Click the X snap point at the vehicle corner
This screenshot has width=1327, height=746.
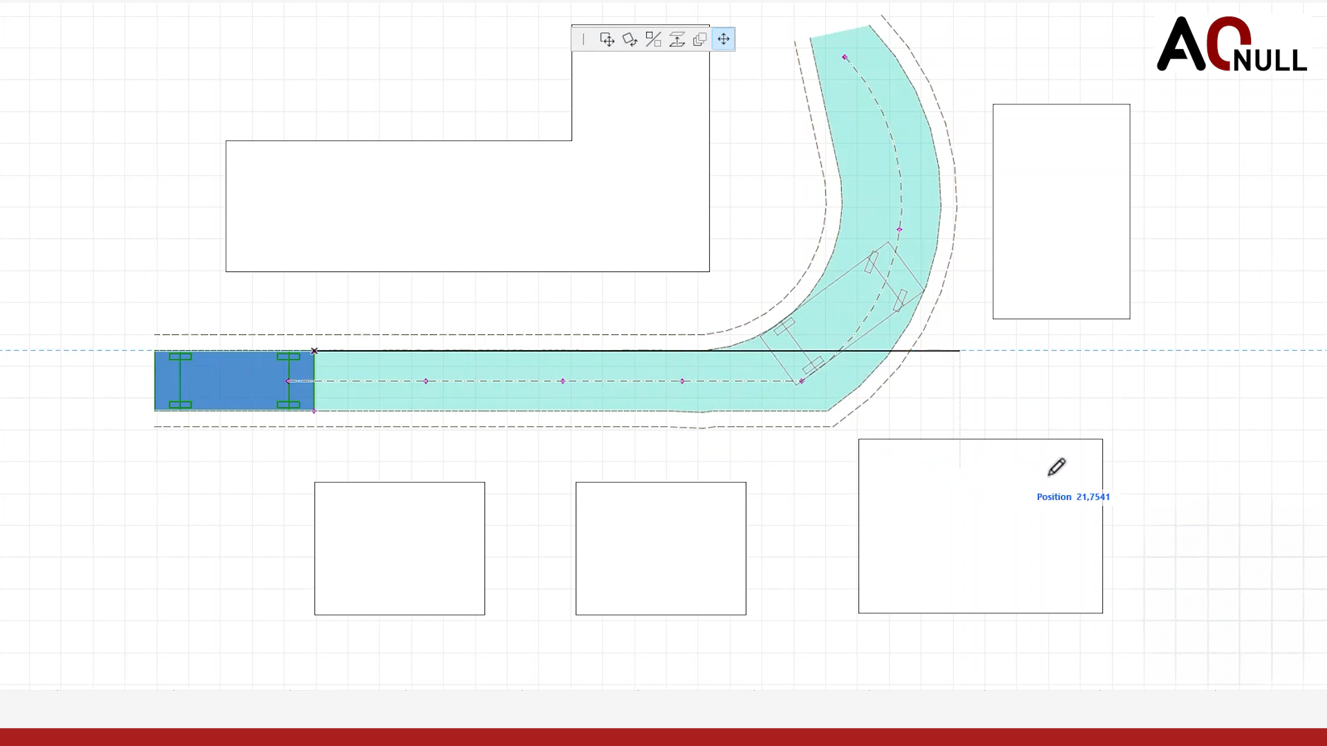click(x=314, y=351)
